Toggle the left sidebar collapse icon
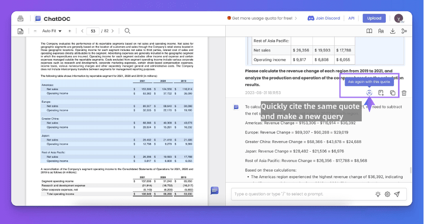424x224 pixels. [x=21, y=18]
